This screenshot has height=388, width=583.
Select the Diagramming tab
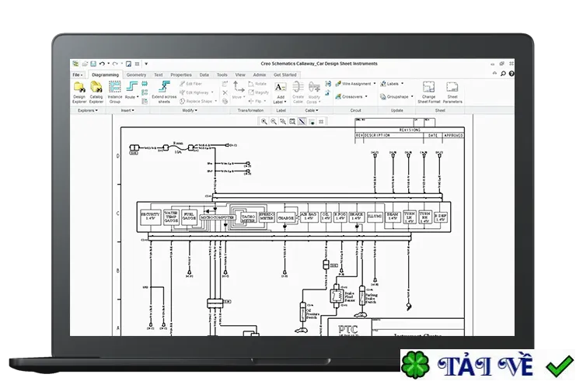pyautogui.click(x=105, y=74)
